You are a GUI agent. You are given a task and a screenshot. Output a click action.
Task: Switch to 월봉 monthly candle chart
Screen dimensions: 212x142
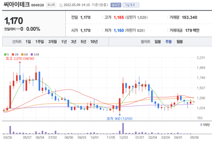[179, 42]
